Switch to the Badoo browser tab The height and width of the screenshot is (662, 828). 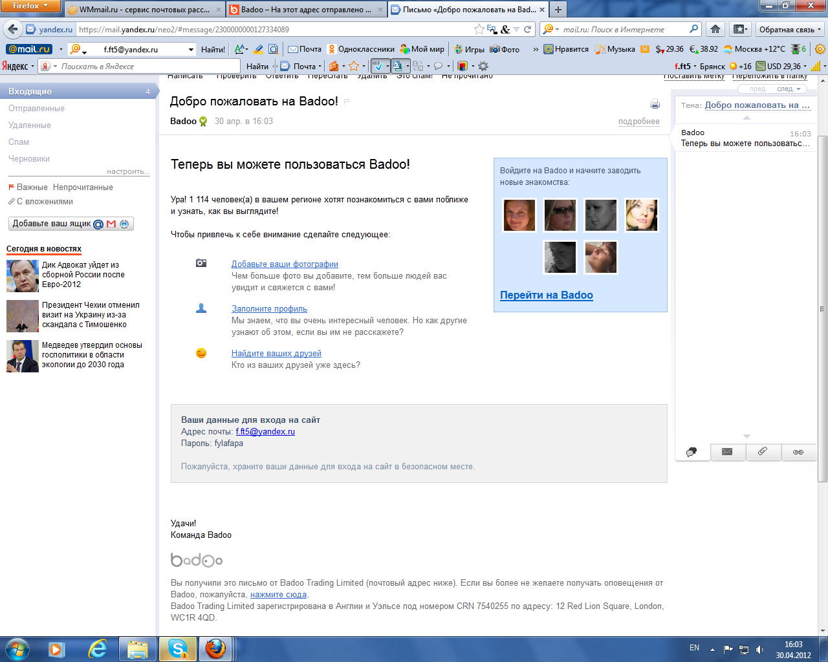pyautogui.click(x=307, y=10)
